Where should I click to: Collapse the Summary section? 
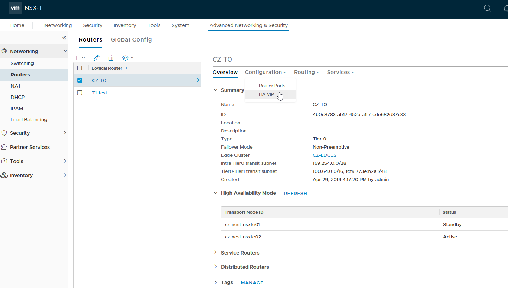tap(216, 90)
